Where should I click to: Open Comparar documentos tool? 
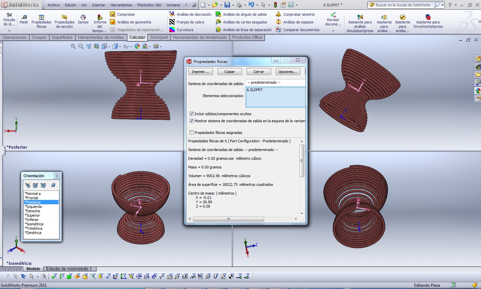(298, 30)
